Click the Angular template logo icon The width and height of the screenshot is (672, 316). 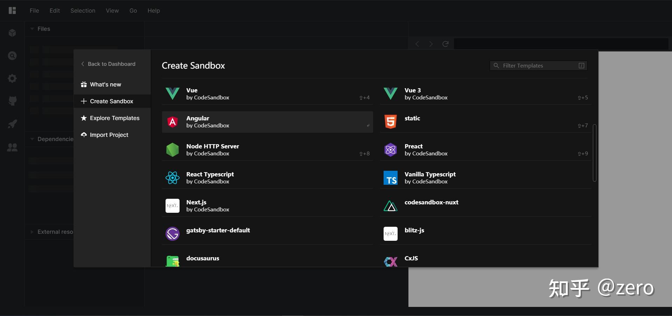(173, 122)
